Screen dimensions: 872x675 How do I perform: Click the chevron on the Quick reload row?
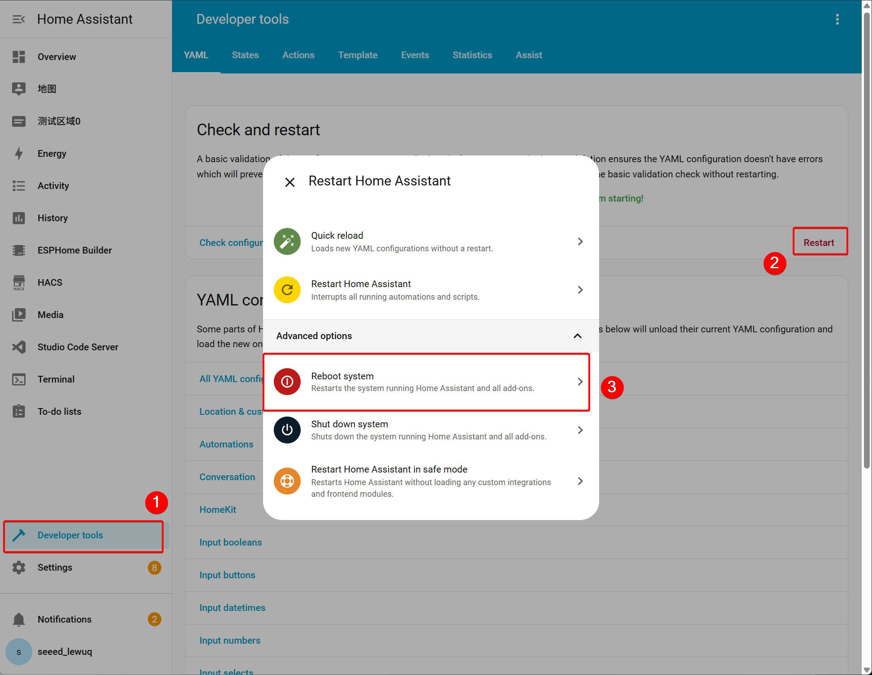point(580,241)
